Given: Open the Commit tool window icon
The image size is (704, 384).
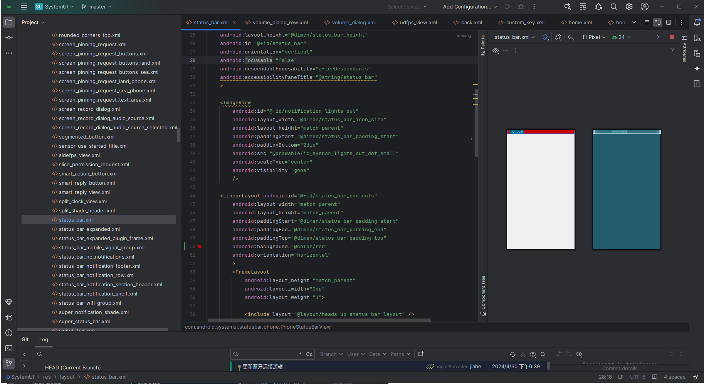Looking at the screenshot, I should coord(8,37).
